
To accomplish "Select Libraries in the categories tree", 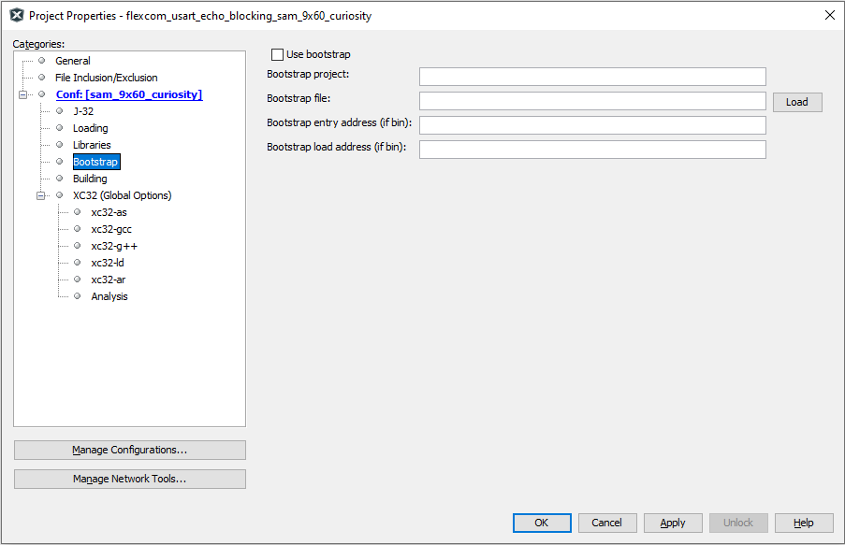I will tap(92, 145).
